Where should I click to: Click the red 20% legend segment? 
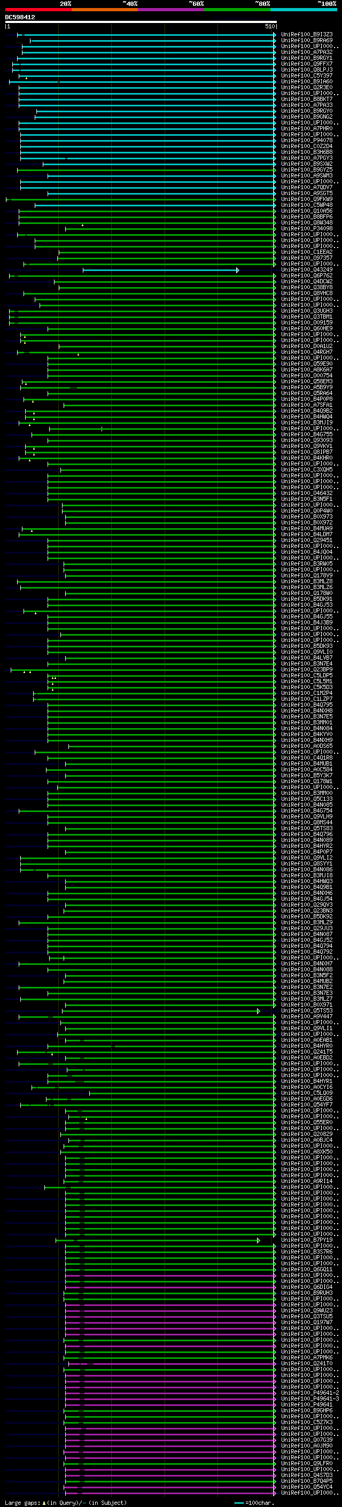coord(38,10)
